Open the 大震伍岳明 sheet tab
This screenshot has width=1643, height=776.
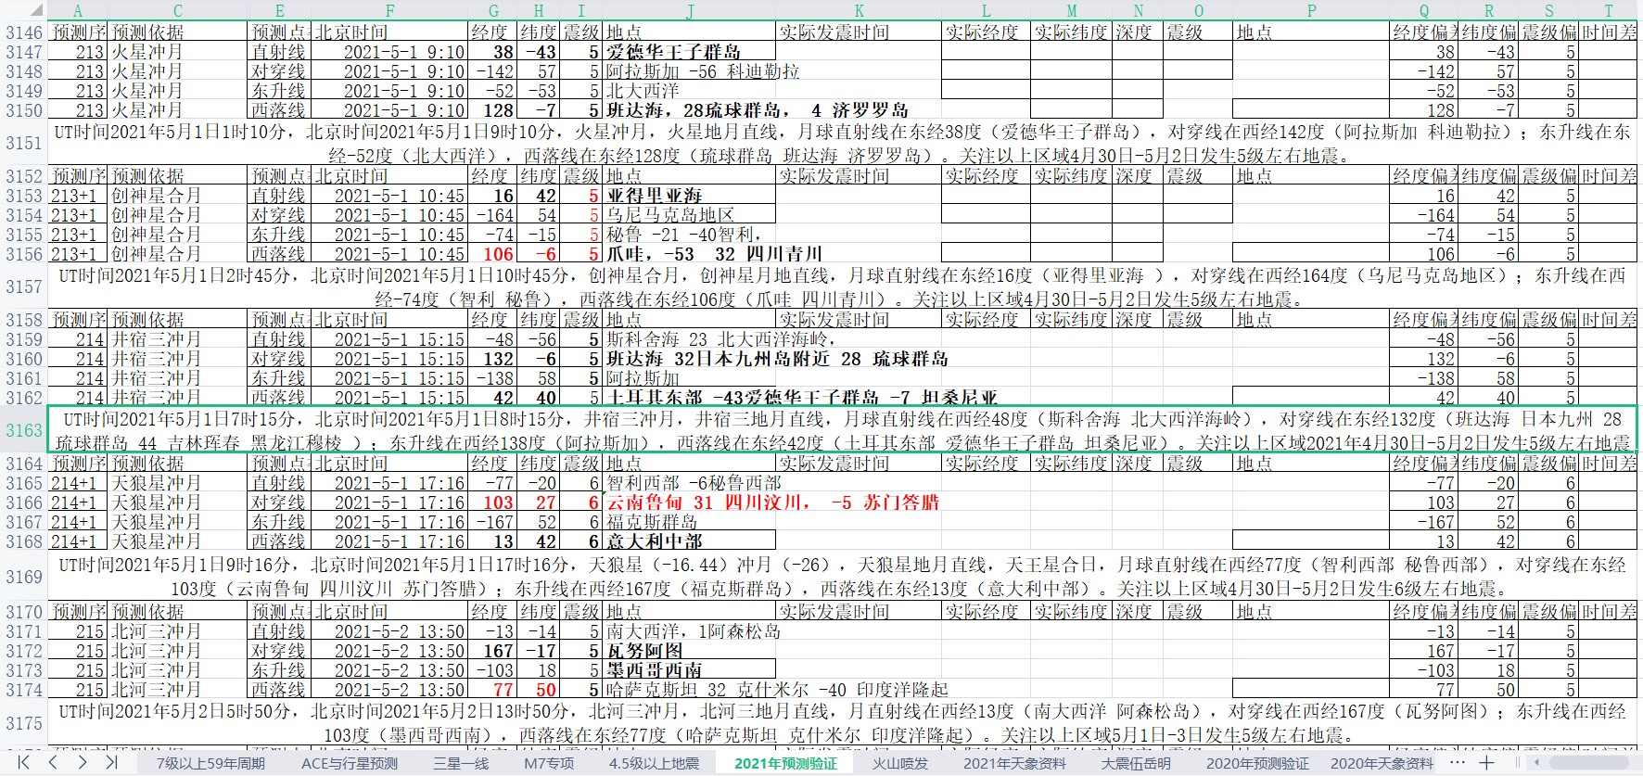(x=1136, y=763)
